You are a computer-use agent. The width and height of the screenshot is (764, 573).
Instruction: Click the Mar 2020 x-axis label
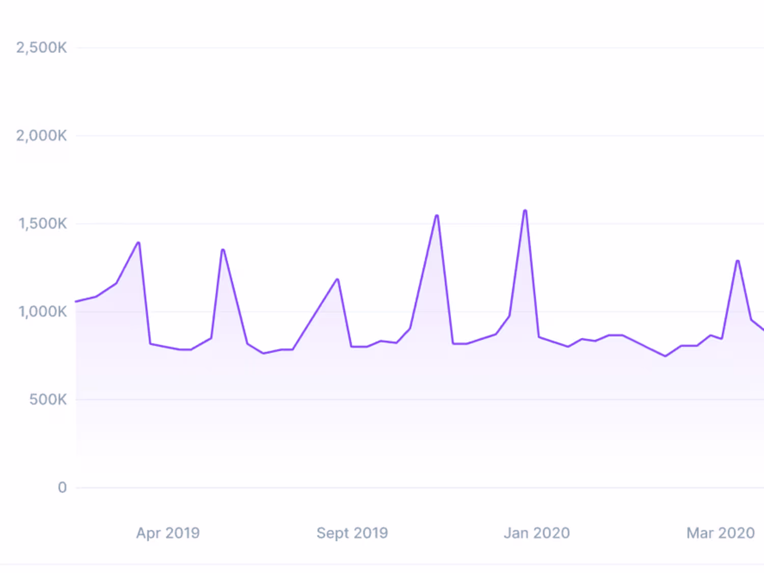[x=721, y=533]
